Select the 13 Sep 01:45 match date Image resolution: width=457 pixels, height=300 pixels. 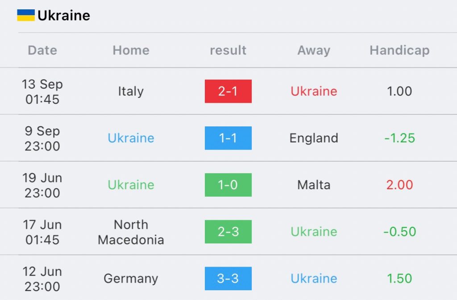[x=42, y=92]
